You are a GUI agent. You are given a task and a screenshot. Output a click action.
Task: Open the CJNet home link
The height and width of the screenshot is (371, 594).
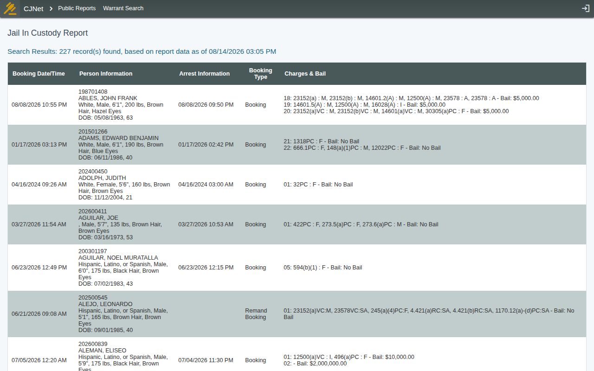[x=33, y=8]
